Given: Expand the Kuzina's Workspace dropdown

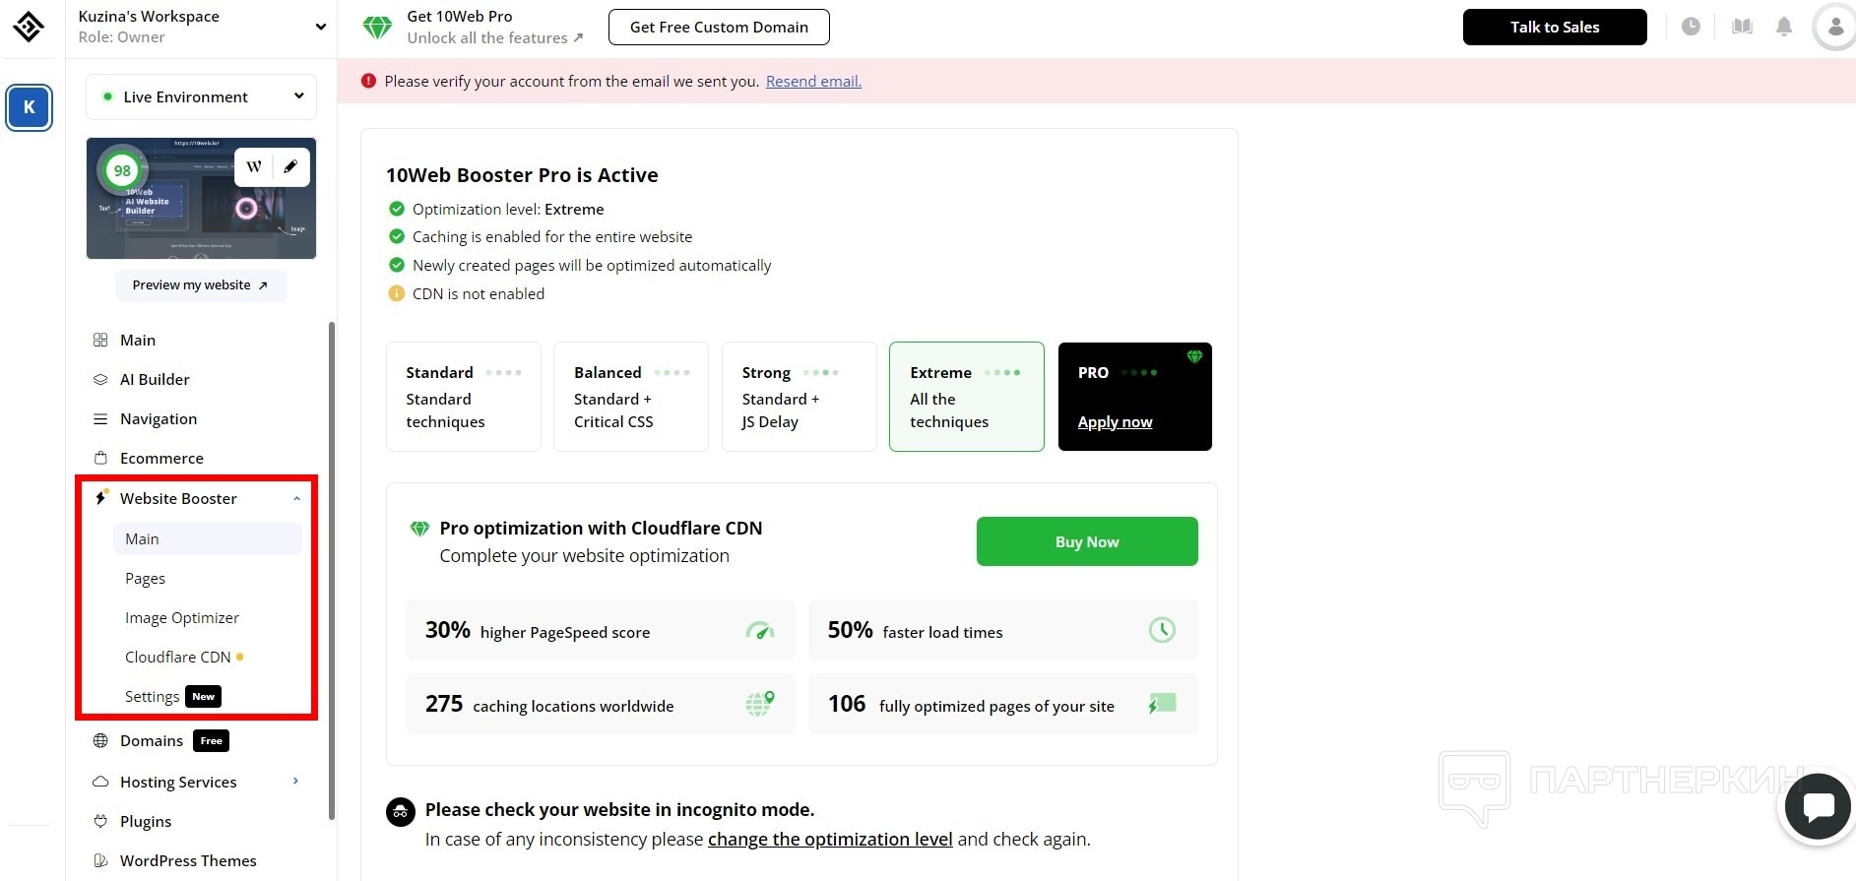Looking at the screenshot, I should click(x=320, y=27).
